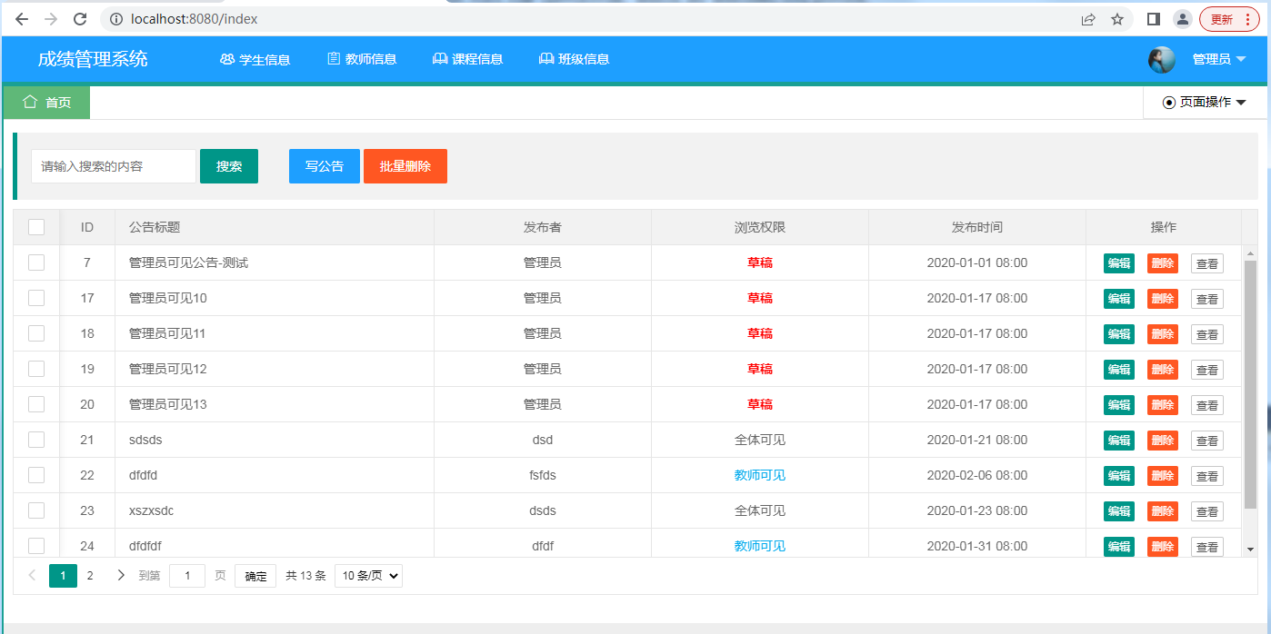Viewport: 1271px width, 634px height.
Task: Open the 学生信息 menu item
Action: 255,60
